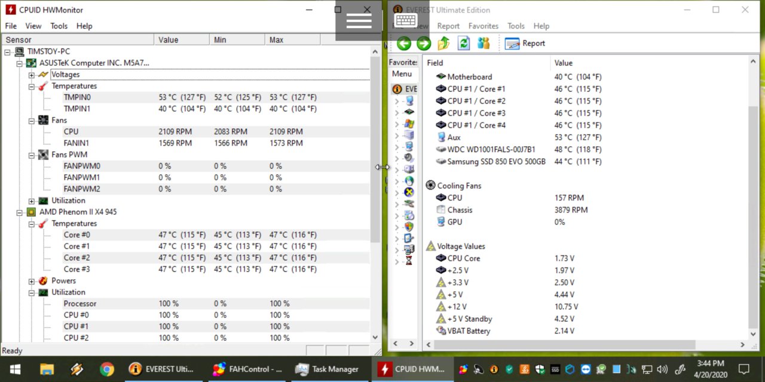Switch to FAHControl on the taskbar
Viewport: 765px width, 382px height.
pyautogui.click(x=247, y=369)
